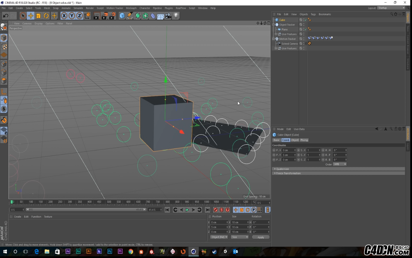The height and width of the screenshot is (258, 412).
Task: Open Size dropdown in coordinate manager
Action: [240, 237]
